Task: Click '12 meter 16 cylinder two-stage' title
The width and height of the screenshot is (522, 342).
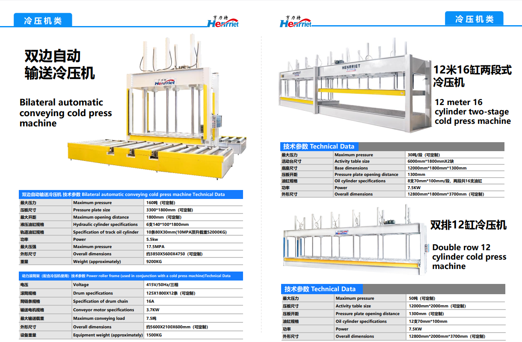Action: pos(472,111)
